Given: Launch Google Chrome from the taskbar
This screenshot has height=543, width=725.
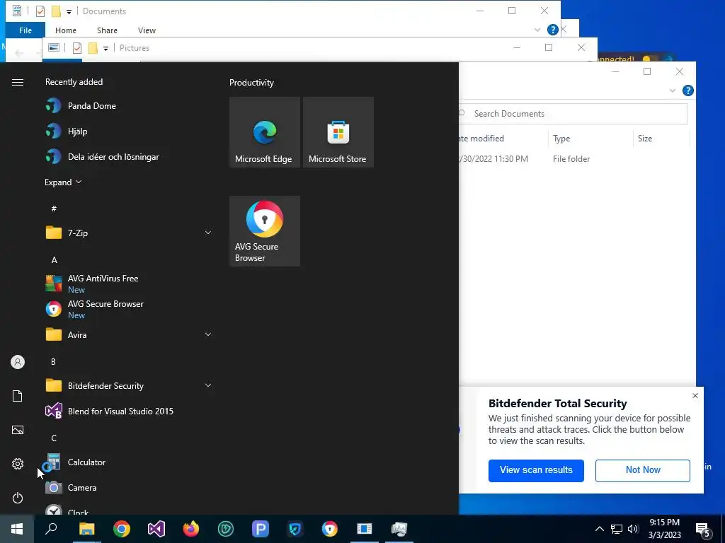Looking at the screenshot, I should click(x=122, y=529).
